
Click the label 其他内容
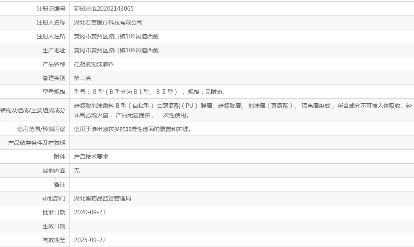(x=54, y=171)
